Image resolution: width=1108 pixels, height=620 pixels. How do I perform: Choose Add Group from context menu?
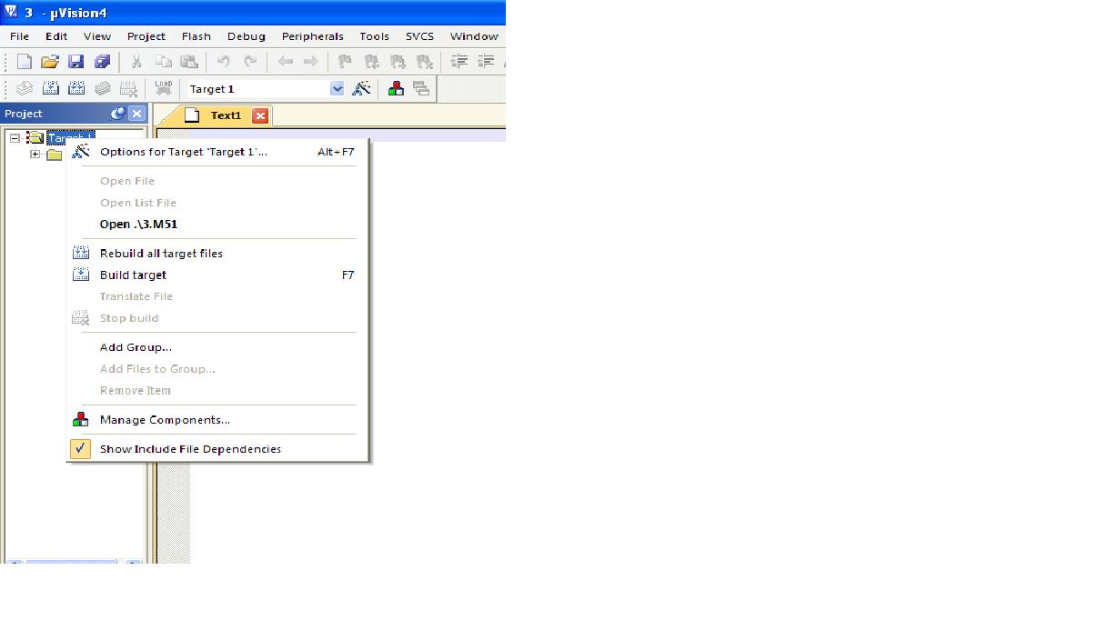coord(136,347)
